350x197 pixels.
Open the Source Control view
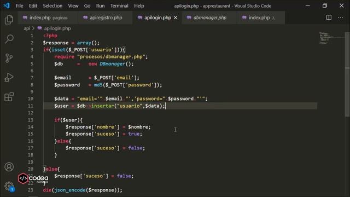[9, 58]
